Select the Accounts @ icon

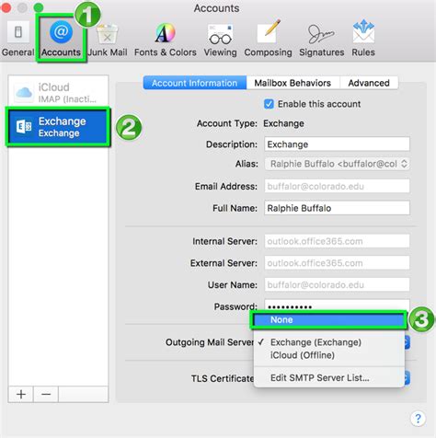pos(61,32)
